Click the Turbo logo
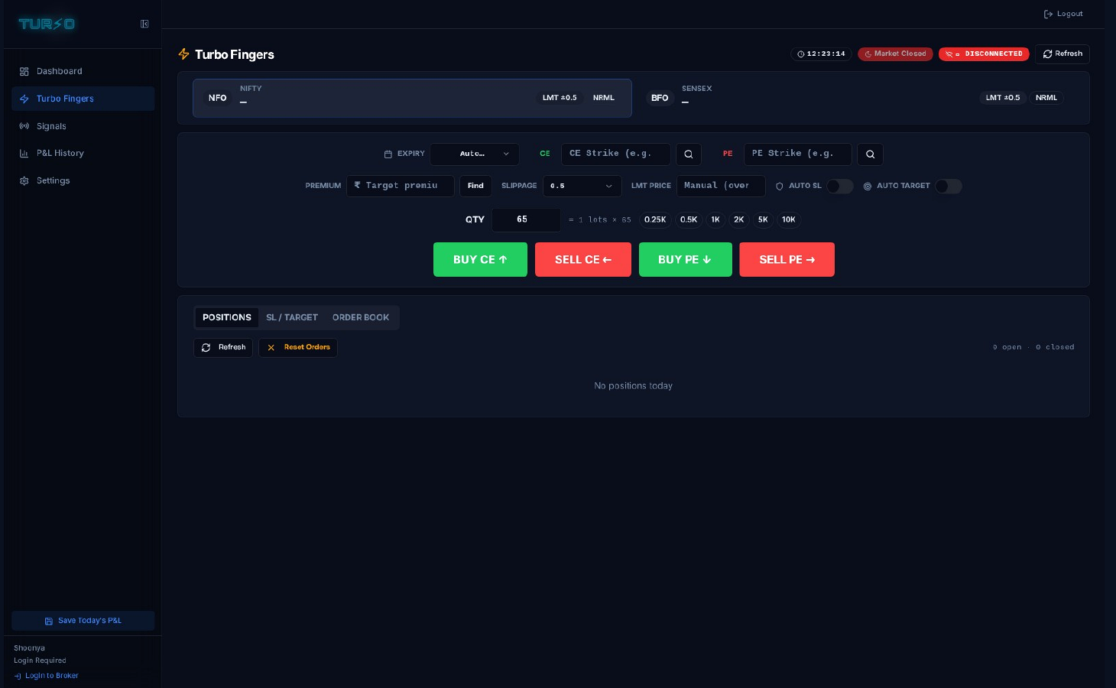This screenshot has height=688, width=1116. 47,24
